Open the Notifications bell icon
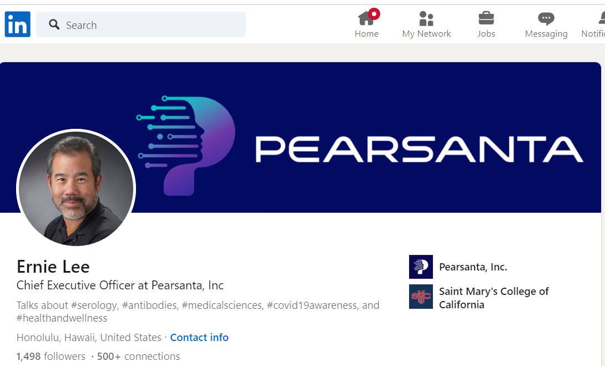Image resolution: width=605 pixels, height=366 pixels. [602, 18]
